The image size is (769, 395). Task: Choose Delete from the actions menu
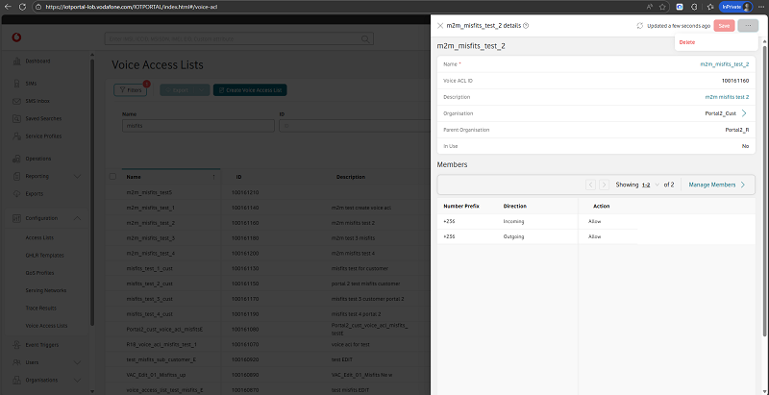pos(687,42)
